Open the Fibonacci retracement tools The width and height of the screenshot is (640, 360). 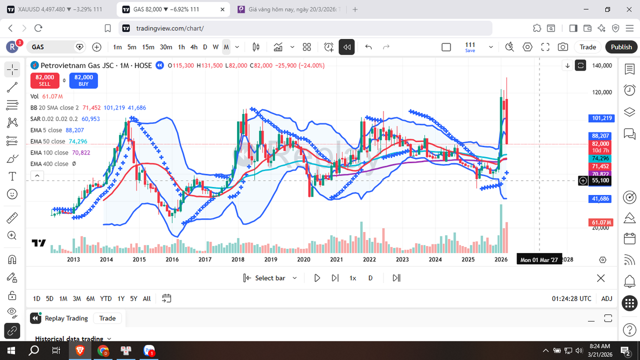12,105
